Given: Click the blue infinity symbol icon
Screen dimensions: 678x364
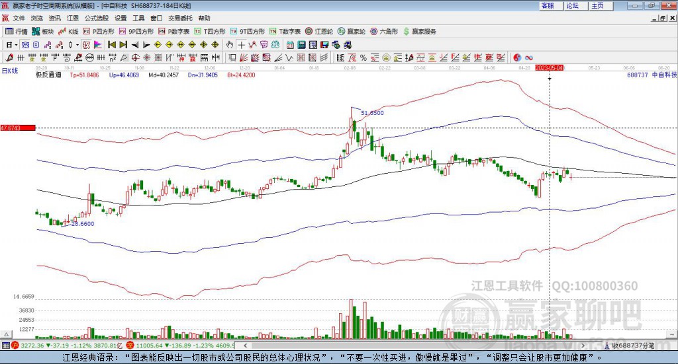Looking at the screenshot, I should click(529, 57).
